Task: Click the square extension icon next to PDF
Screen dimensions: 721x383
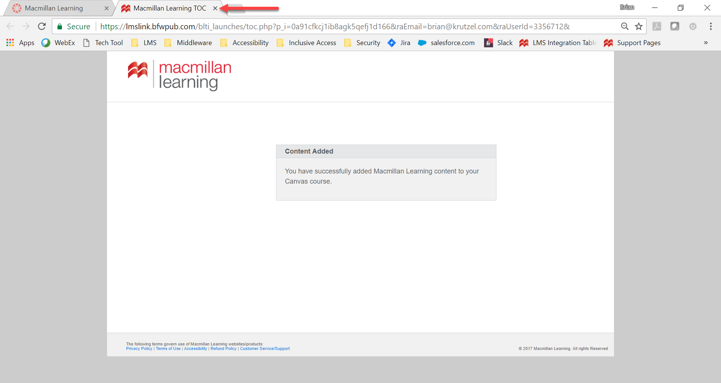Action: 675,26
